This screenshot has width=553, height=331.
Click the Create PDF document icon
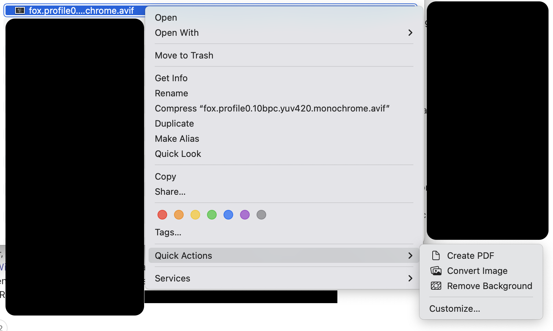click(436, 255)
